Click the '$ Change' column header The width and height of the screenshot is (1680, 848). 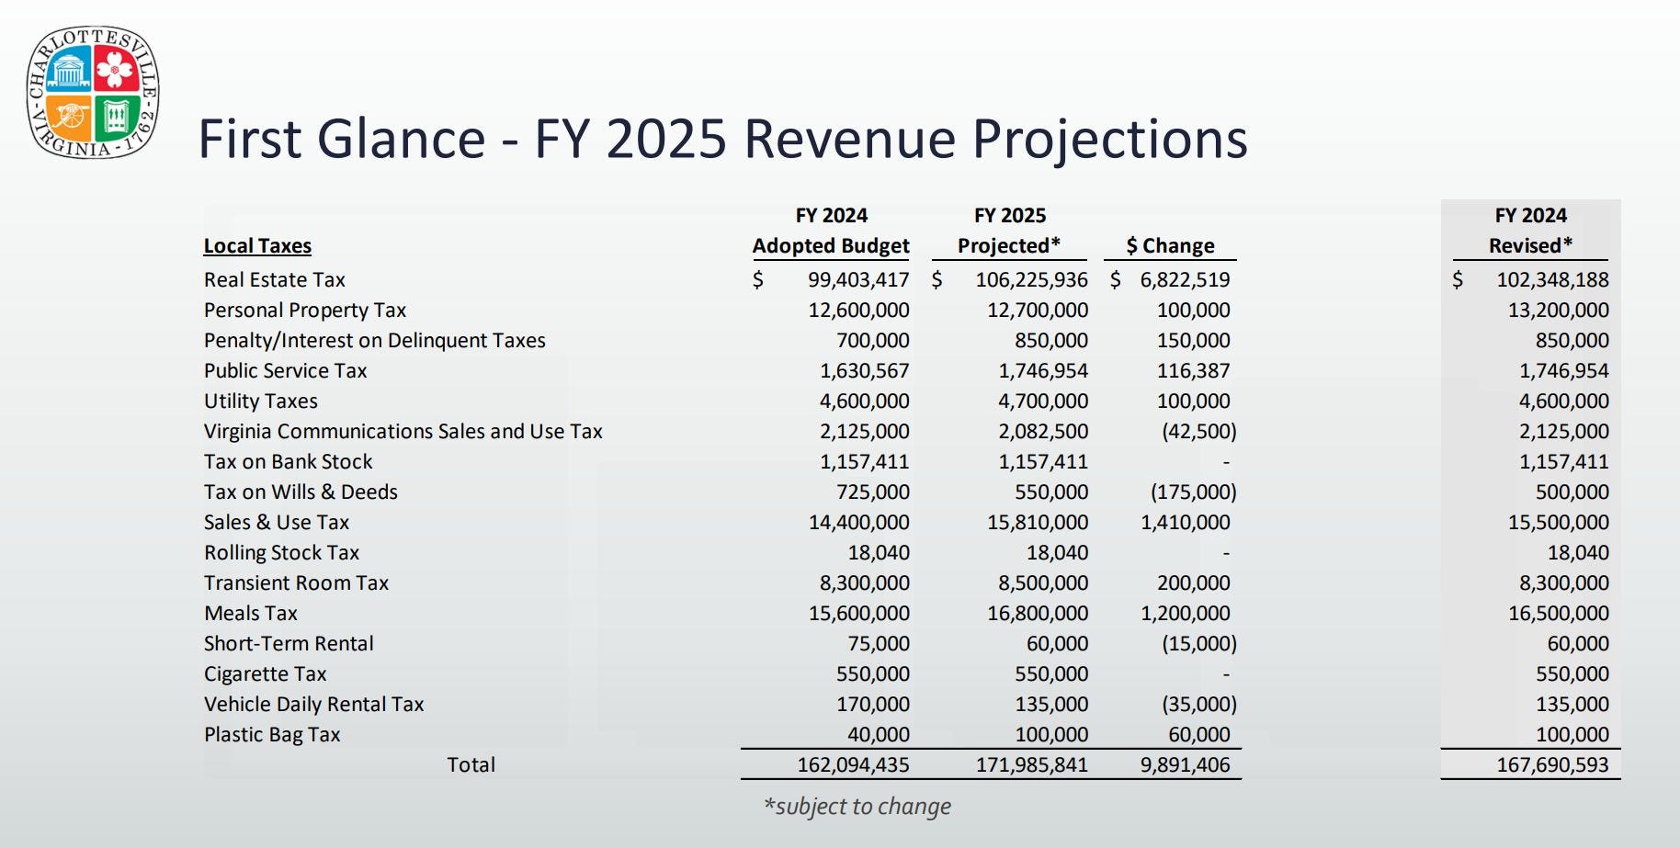click(x=1171, y=245)
